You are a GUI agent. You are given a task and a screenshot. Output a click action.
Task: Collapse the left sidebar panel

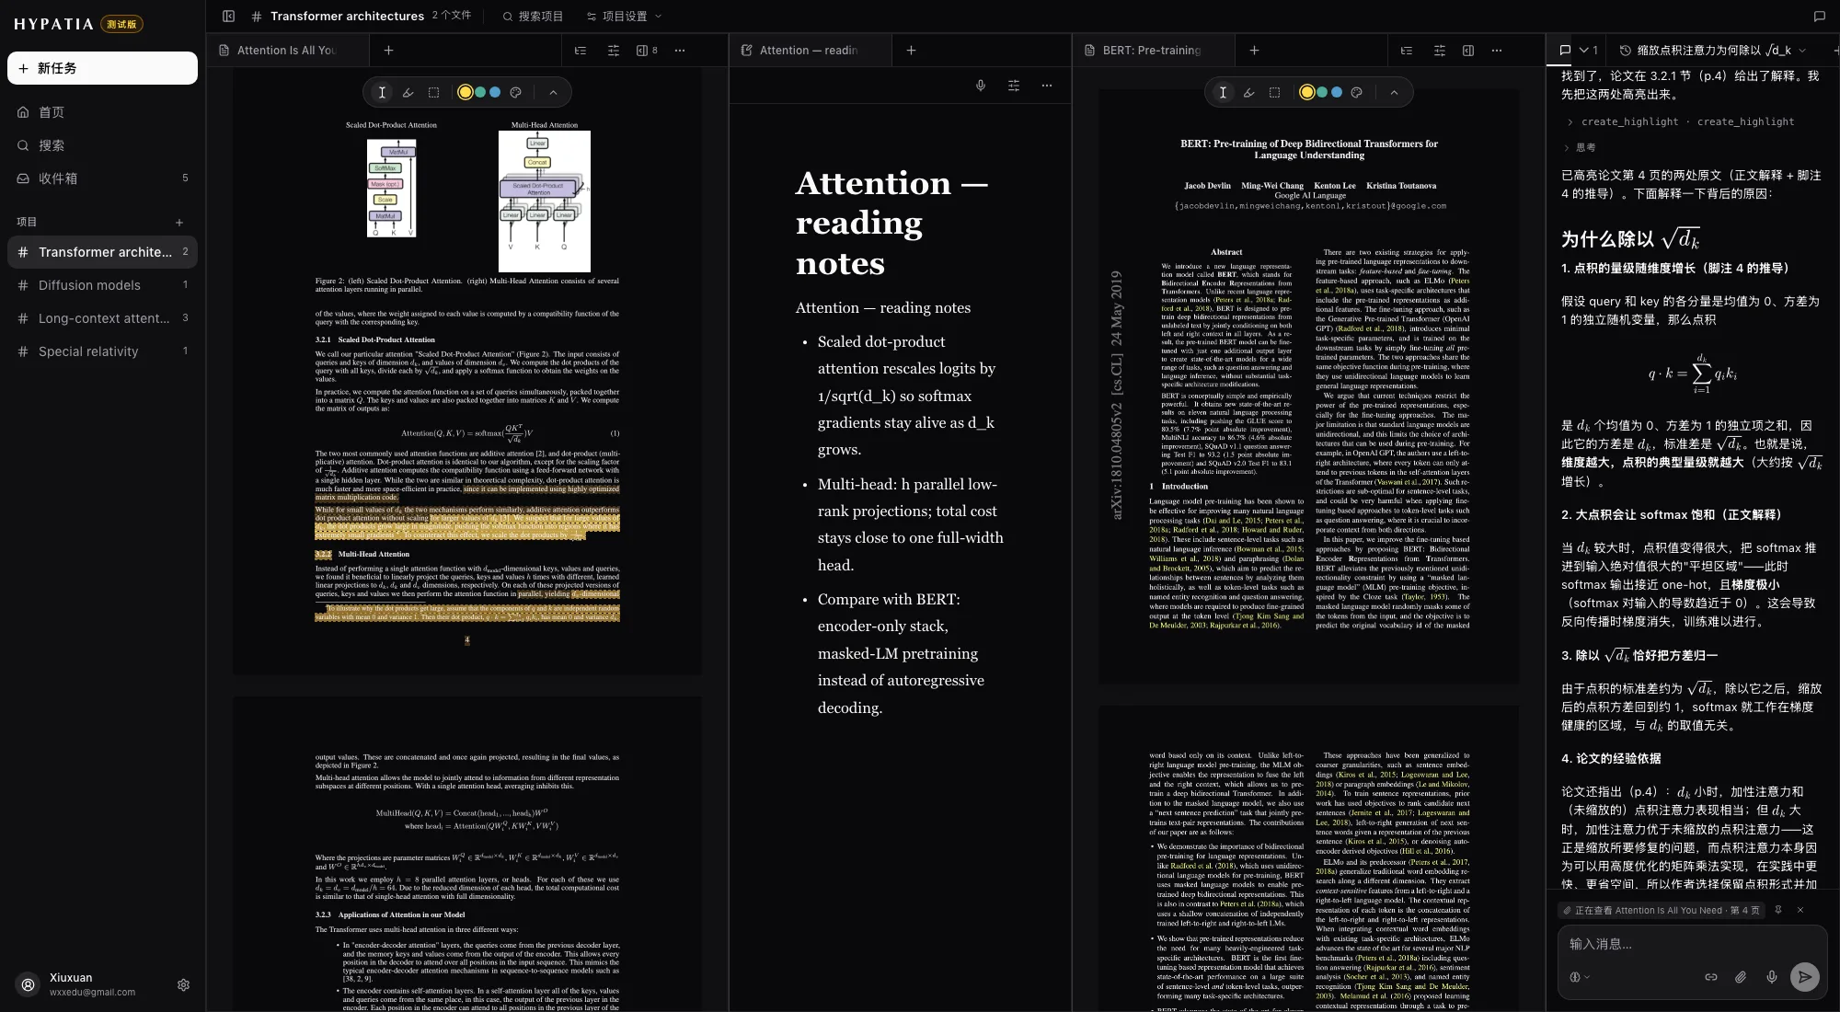coord(229,16)
